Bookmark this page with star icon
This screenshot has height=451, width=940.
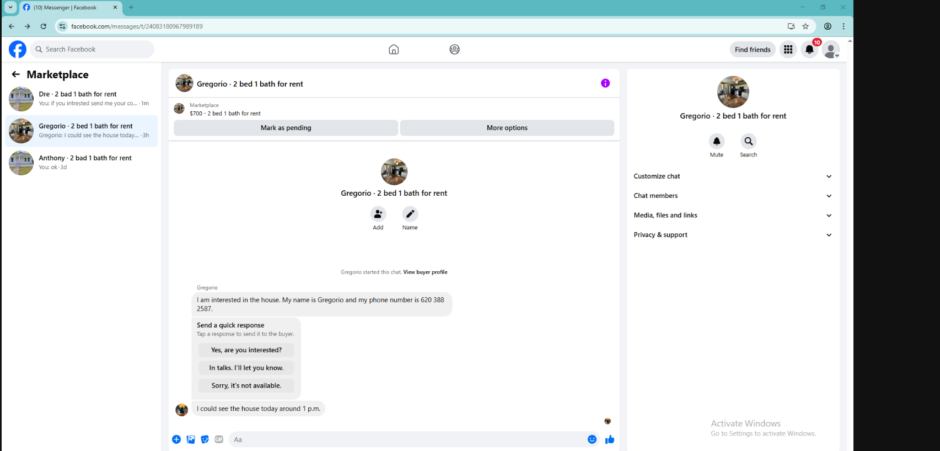805,26
